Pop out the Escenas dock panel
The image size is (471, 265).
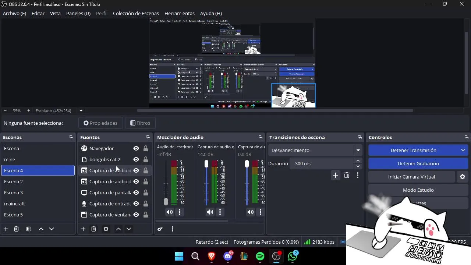tap(71, 137)
